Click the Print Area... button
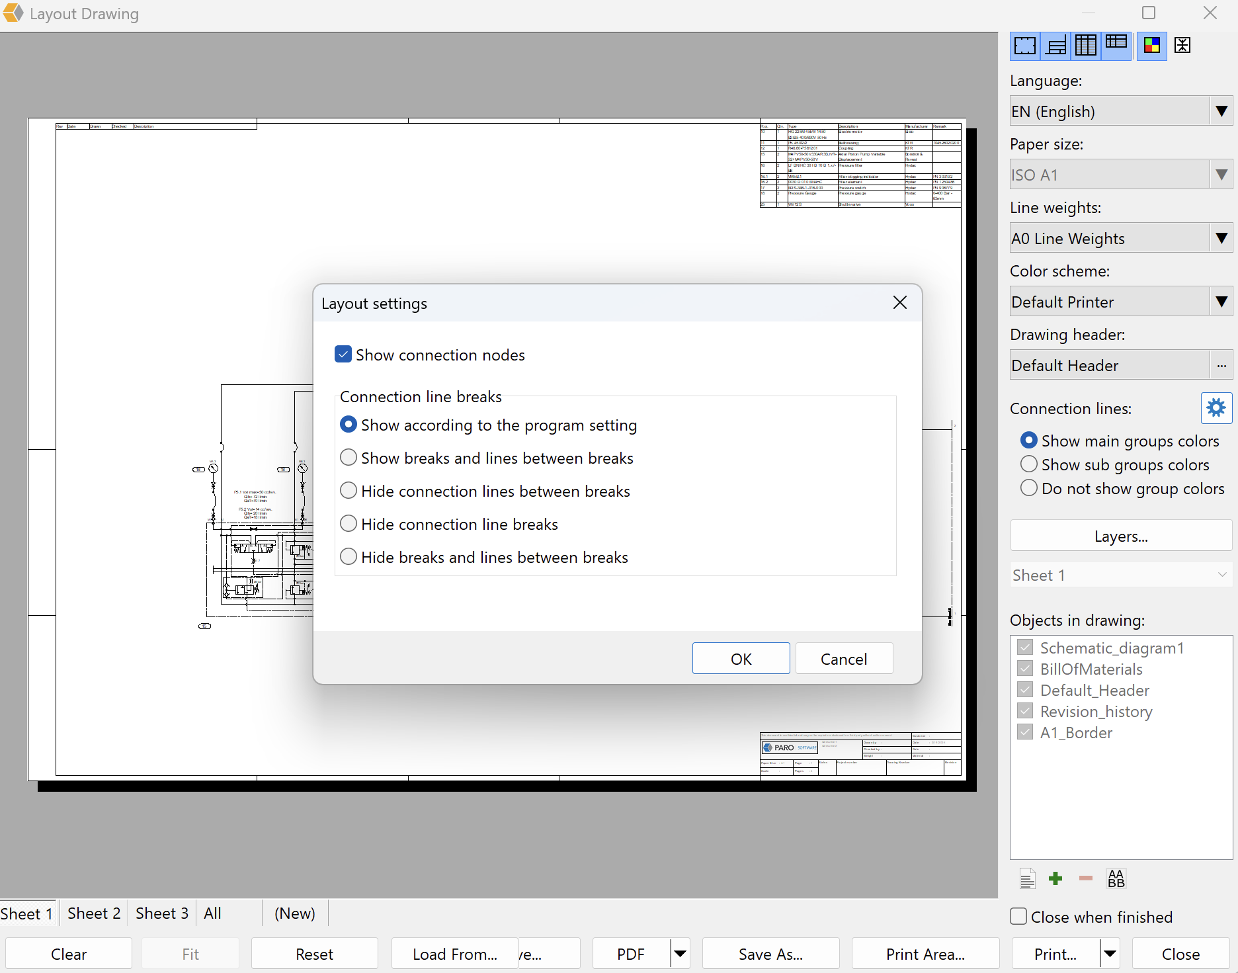 point(926,954)
